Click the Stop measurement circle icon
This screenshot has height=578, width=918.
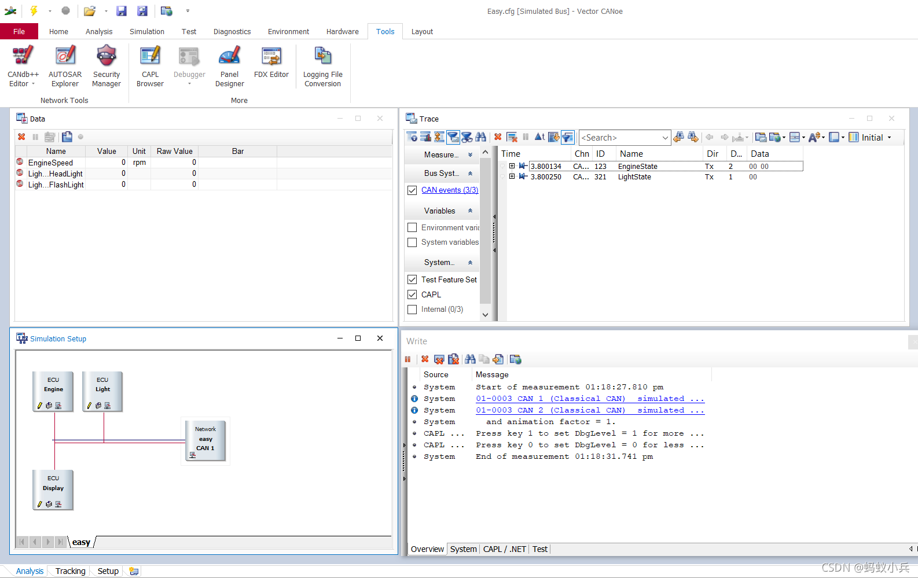click(x=65, y=10)
